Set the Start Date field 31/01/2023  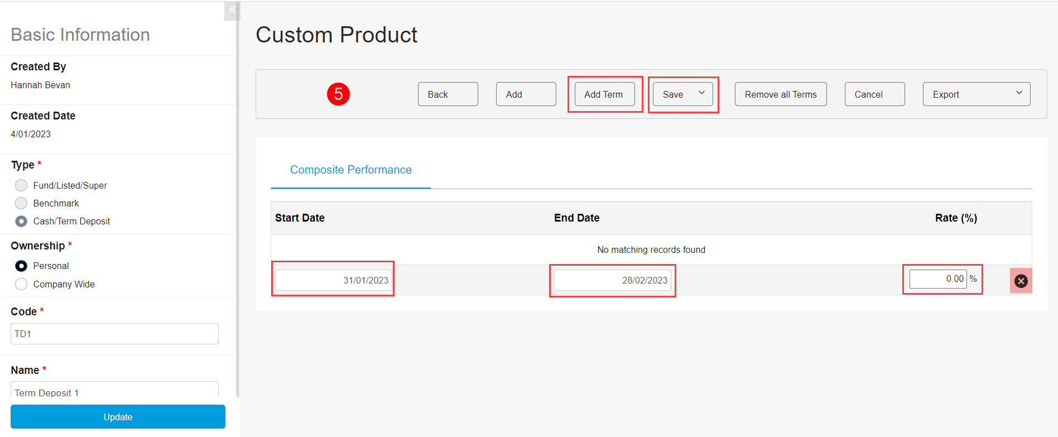tap(333, 280)
